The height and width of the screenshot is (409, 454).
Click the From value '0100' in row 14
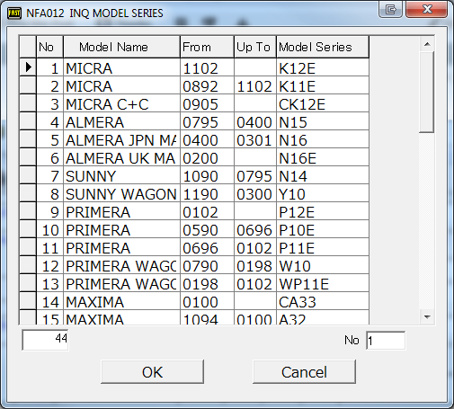pos(207,301)
